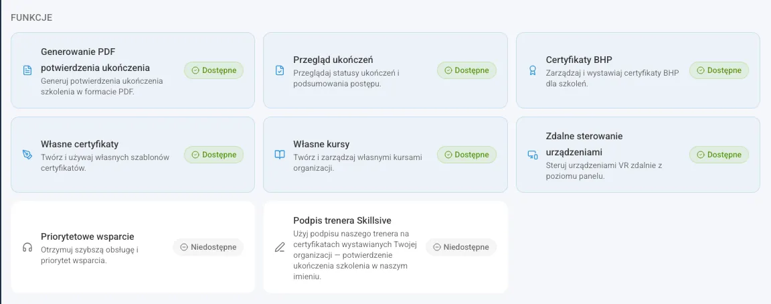The height and width of the screenshot is (304, 771).
Task: Click the device icon beside Zdalne sterowanie urządzeniami
Action: pyautogui.click(x=533, y=155)
